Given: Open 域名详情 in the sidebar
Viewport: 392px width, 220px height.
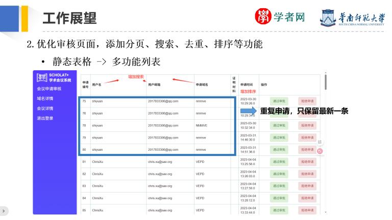Looking at the screenshot, I should tap(45, 99).
